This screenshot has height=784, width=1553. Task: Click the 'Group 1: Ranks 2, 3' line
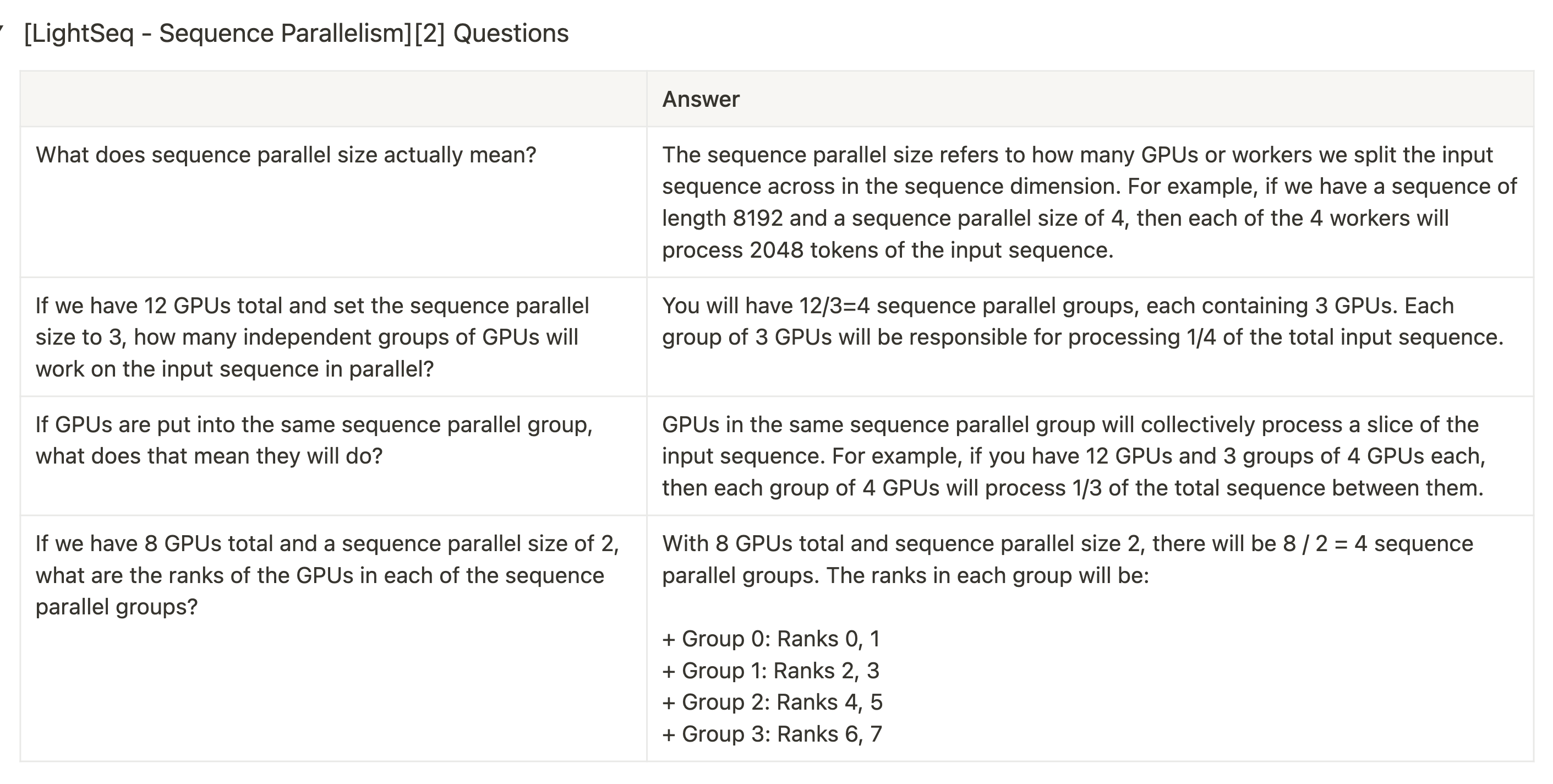[771, 670]
